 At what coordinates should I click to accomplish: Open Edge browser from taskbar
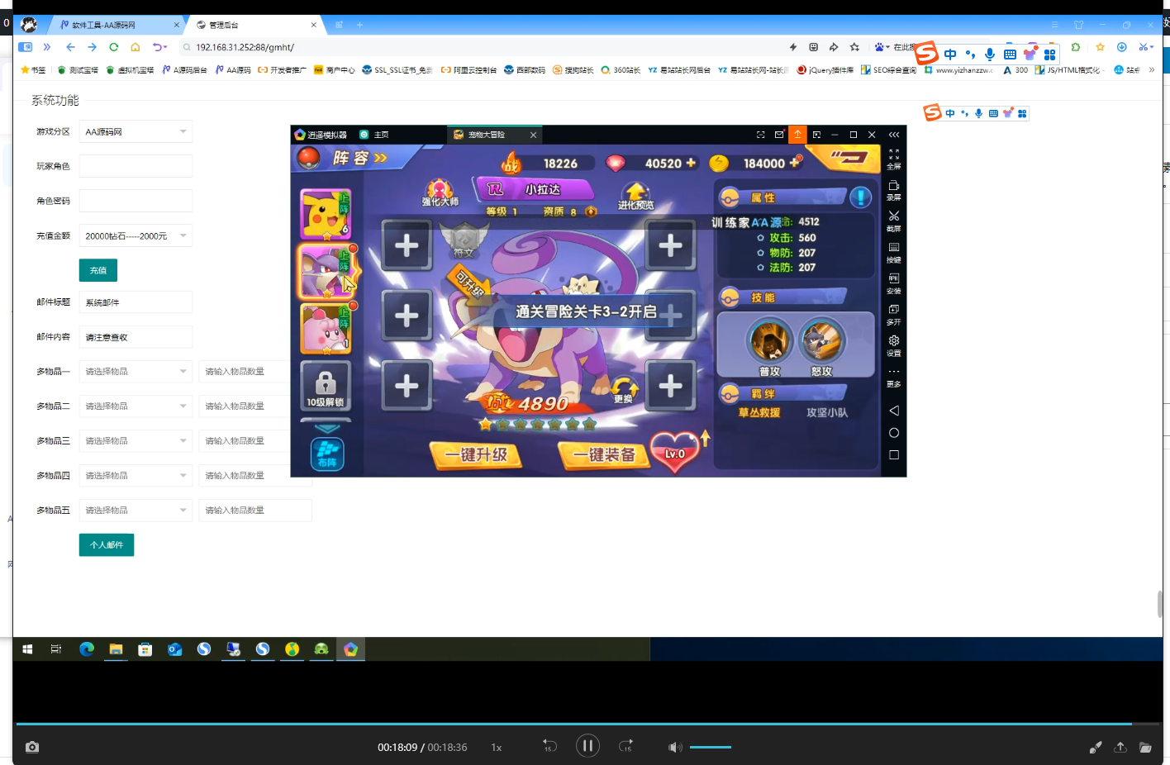pos(87,649)
